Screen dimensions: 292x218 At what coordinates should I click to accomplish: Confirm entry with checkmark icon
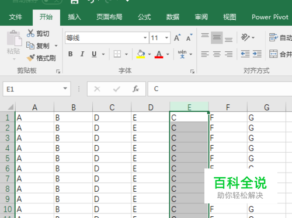pyautogui.click(x=116, y=89)
